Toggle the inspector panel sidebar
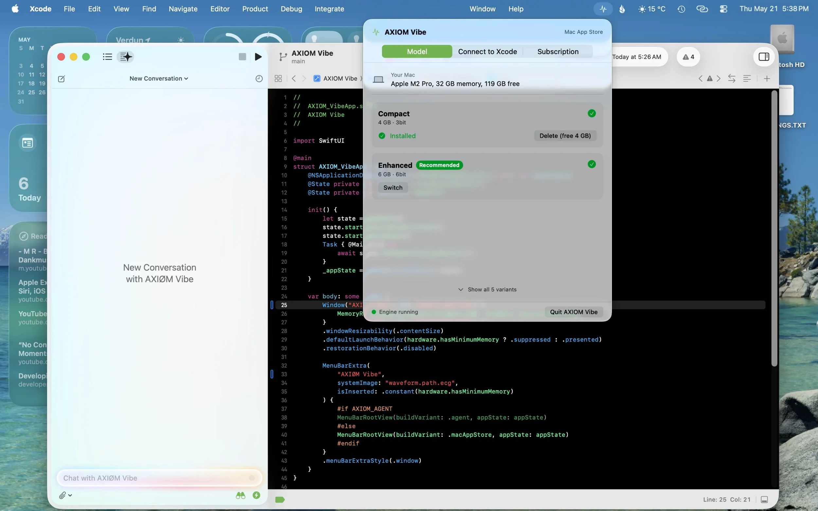The image size is (818, 511). tap(764, 57)
